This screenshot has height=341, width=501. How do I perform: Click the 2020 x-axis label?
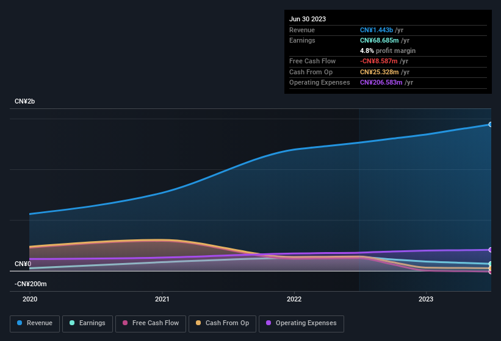(x=30, y=299)
